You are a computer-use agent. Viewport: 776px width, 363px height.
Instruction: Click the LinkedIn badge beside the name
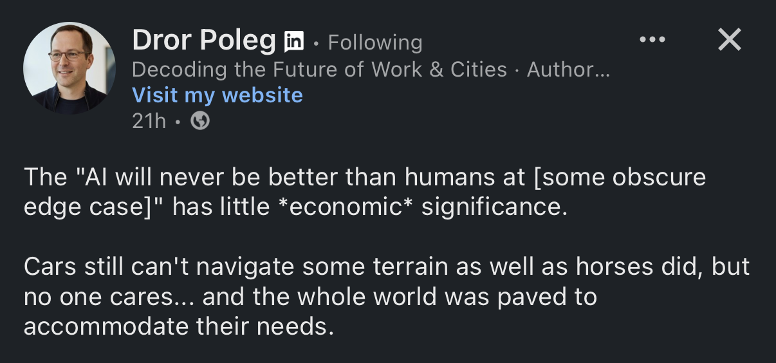coord(293,42)
